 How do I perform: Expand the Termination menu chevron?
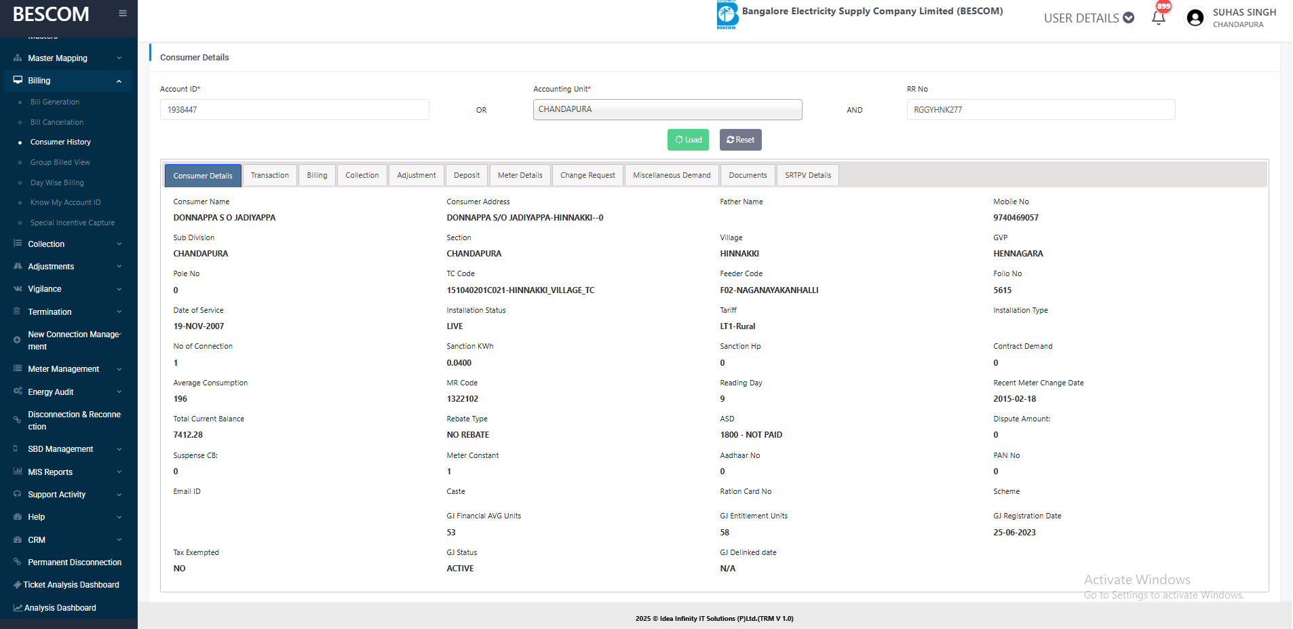(119, 312)
